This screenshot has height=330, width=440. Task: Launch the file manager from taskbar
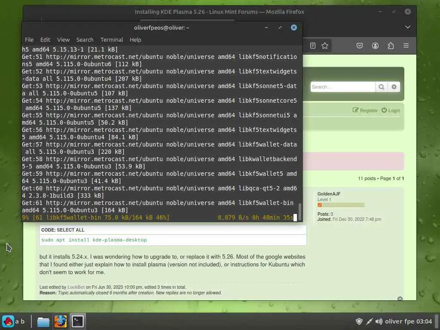pyautogui.click(x=43, y=321)
